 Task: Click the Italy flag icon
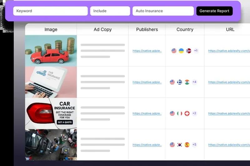tap(180, 113)
